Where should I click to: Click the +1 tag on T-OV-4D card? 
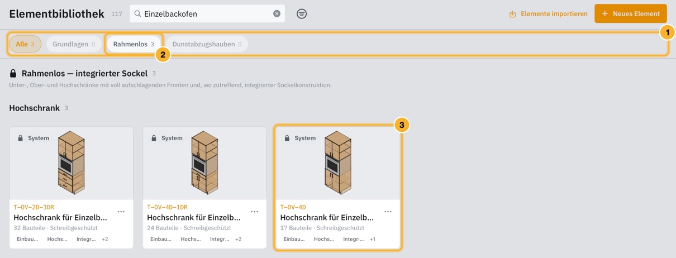(373, 239)
